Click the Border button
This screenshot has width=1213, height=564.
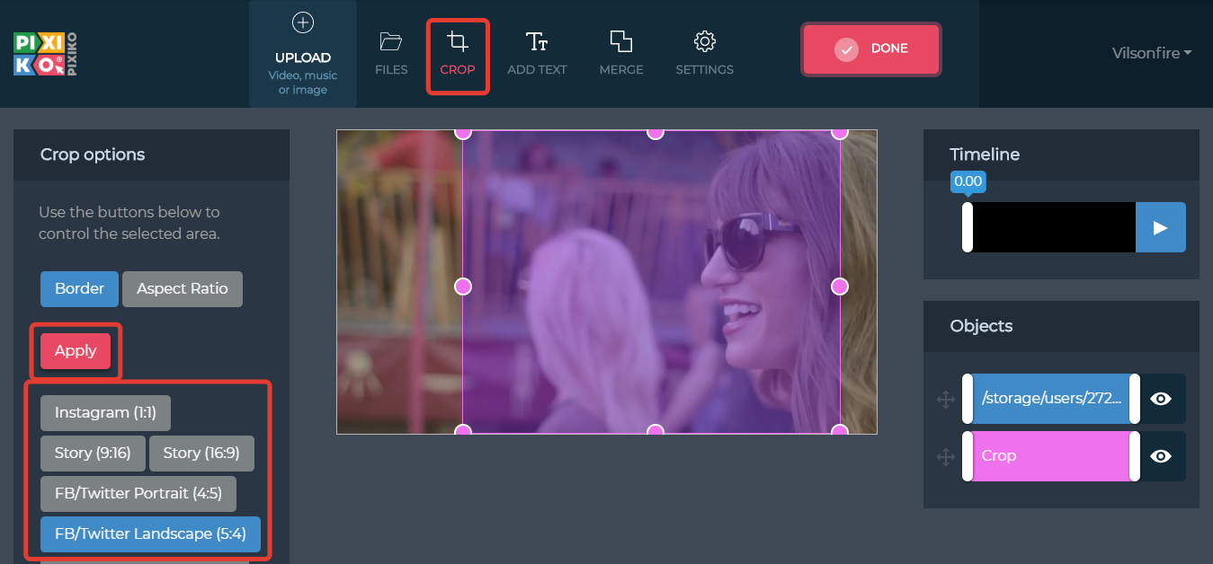coord(79,289)
